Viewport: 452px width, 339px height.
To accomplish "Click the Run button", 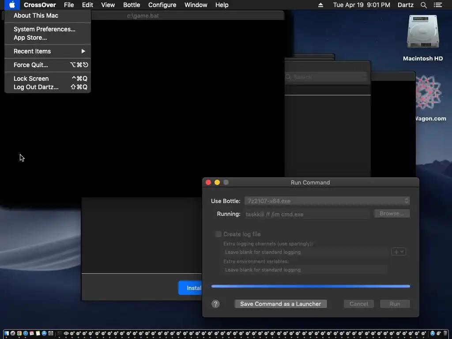I will (395, 304).
